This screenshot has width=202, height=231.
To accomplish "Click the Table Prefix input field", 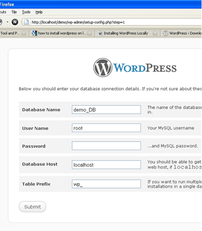I will [x=106, y=184].
